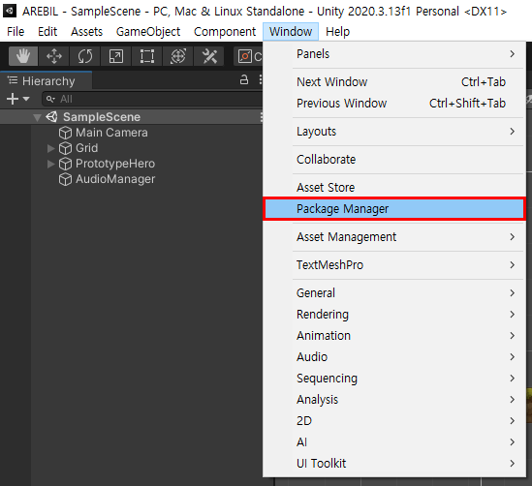Expand the Layouts submenu
Image resolution: width=532 pixels, height=486 pixels.
[394, 131]
